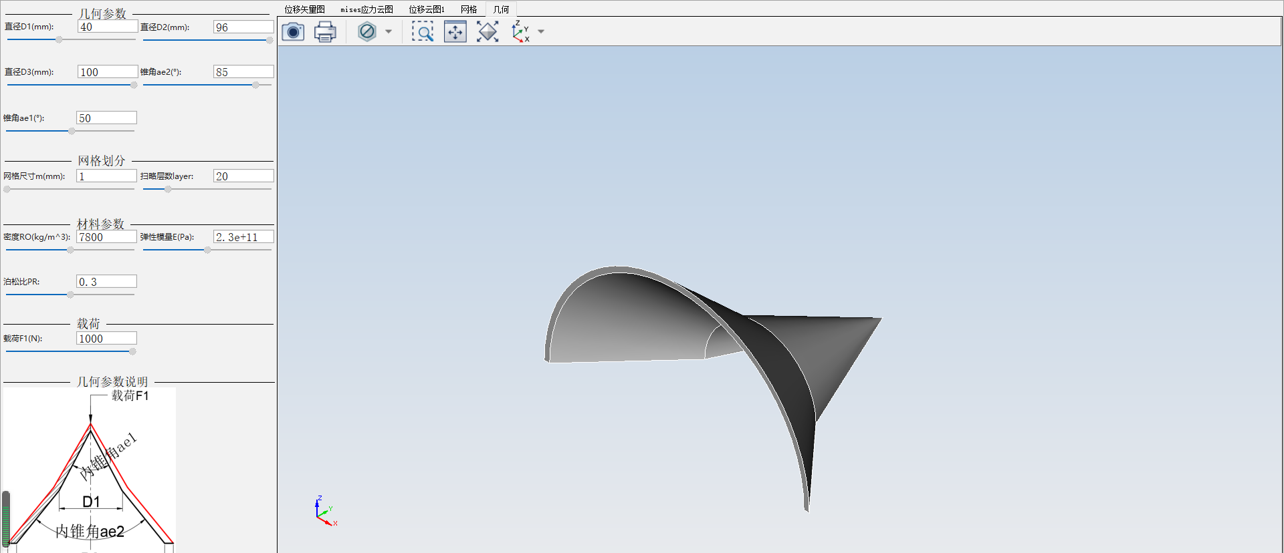Select the pan view tool
The width and height of the screenshot is (1284, 553).
pos(455,31)
